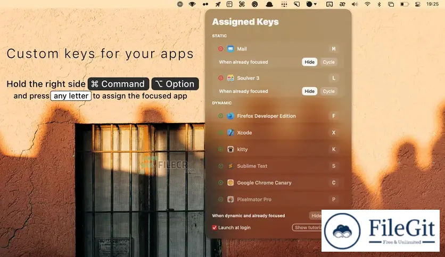Pin kitty with its green plus button
The width and height of the screenshot is (445, 257).
pyautogui.click(x=220, y=149)
